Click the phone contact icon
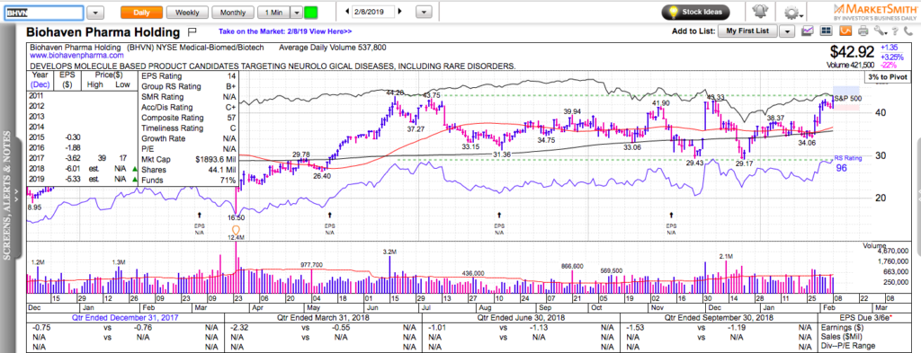The width and height of the screenshot is (921, 353). point(908,31)
